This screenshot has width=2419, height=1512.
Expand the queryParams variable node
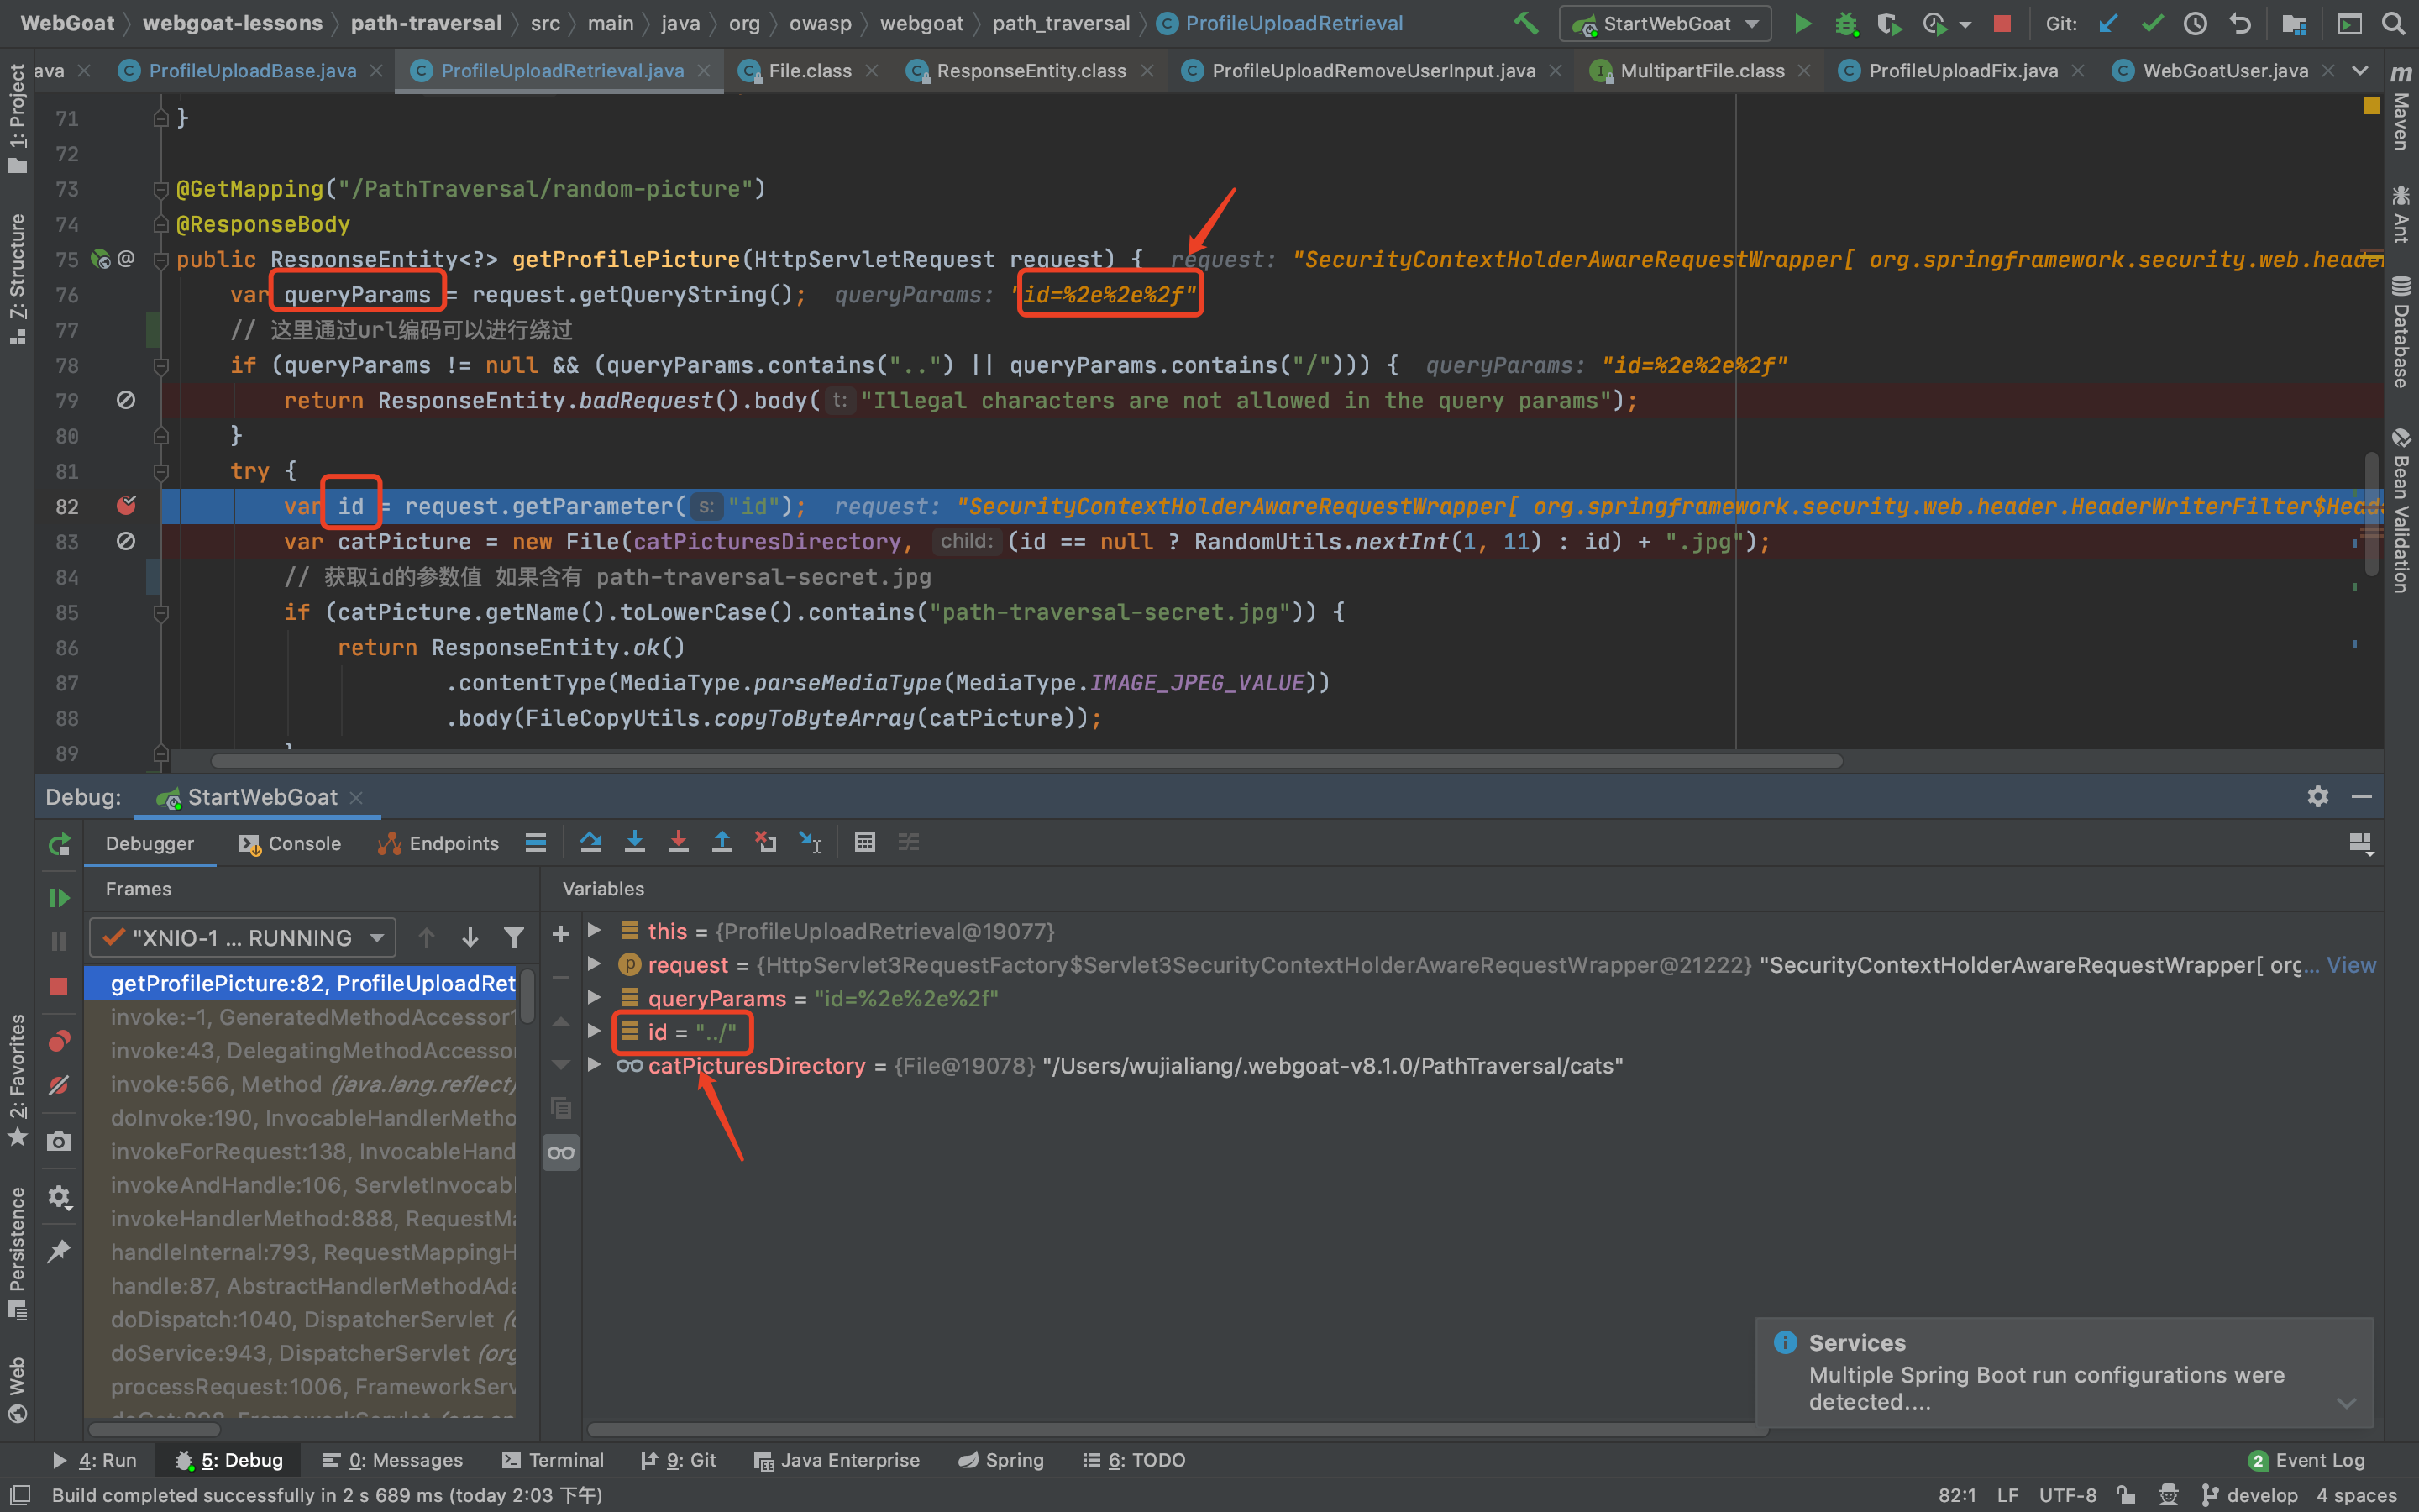[595, 998]
